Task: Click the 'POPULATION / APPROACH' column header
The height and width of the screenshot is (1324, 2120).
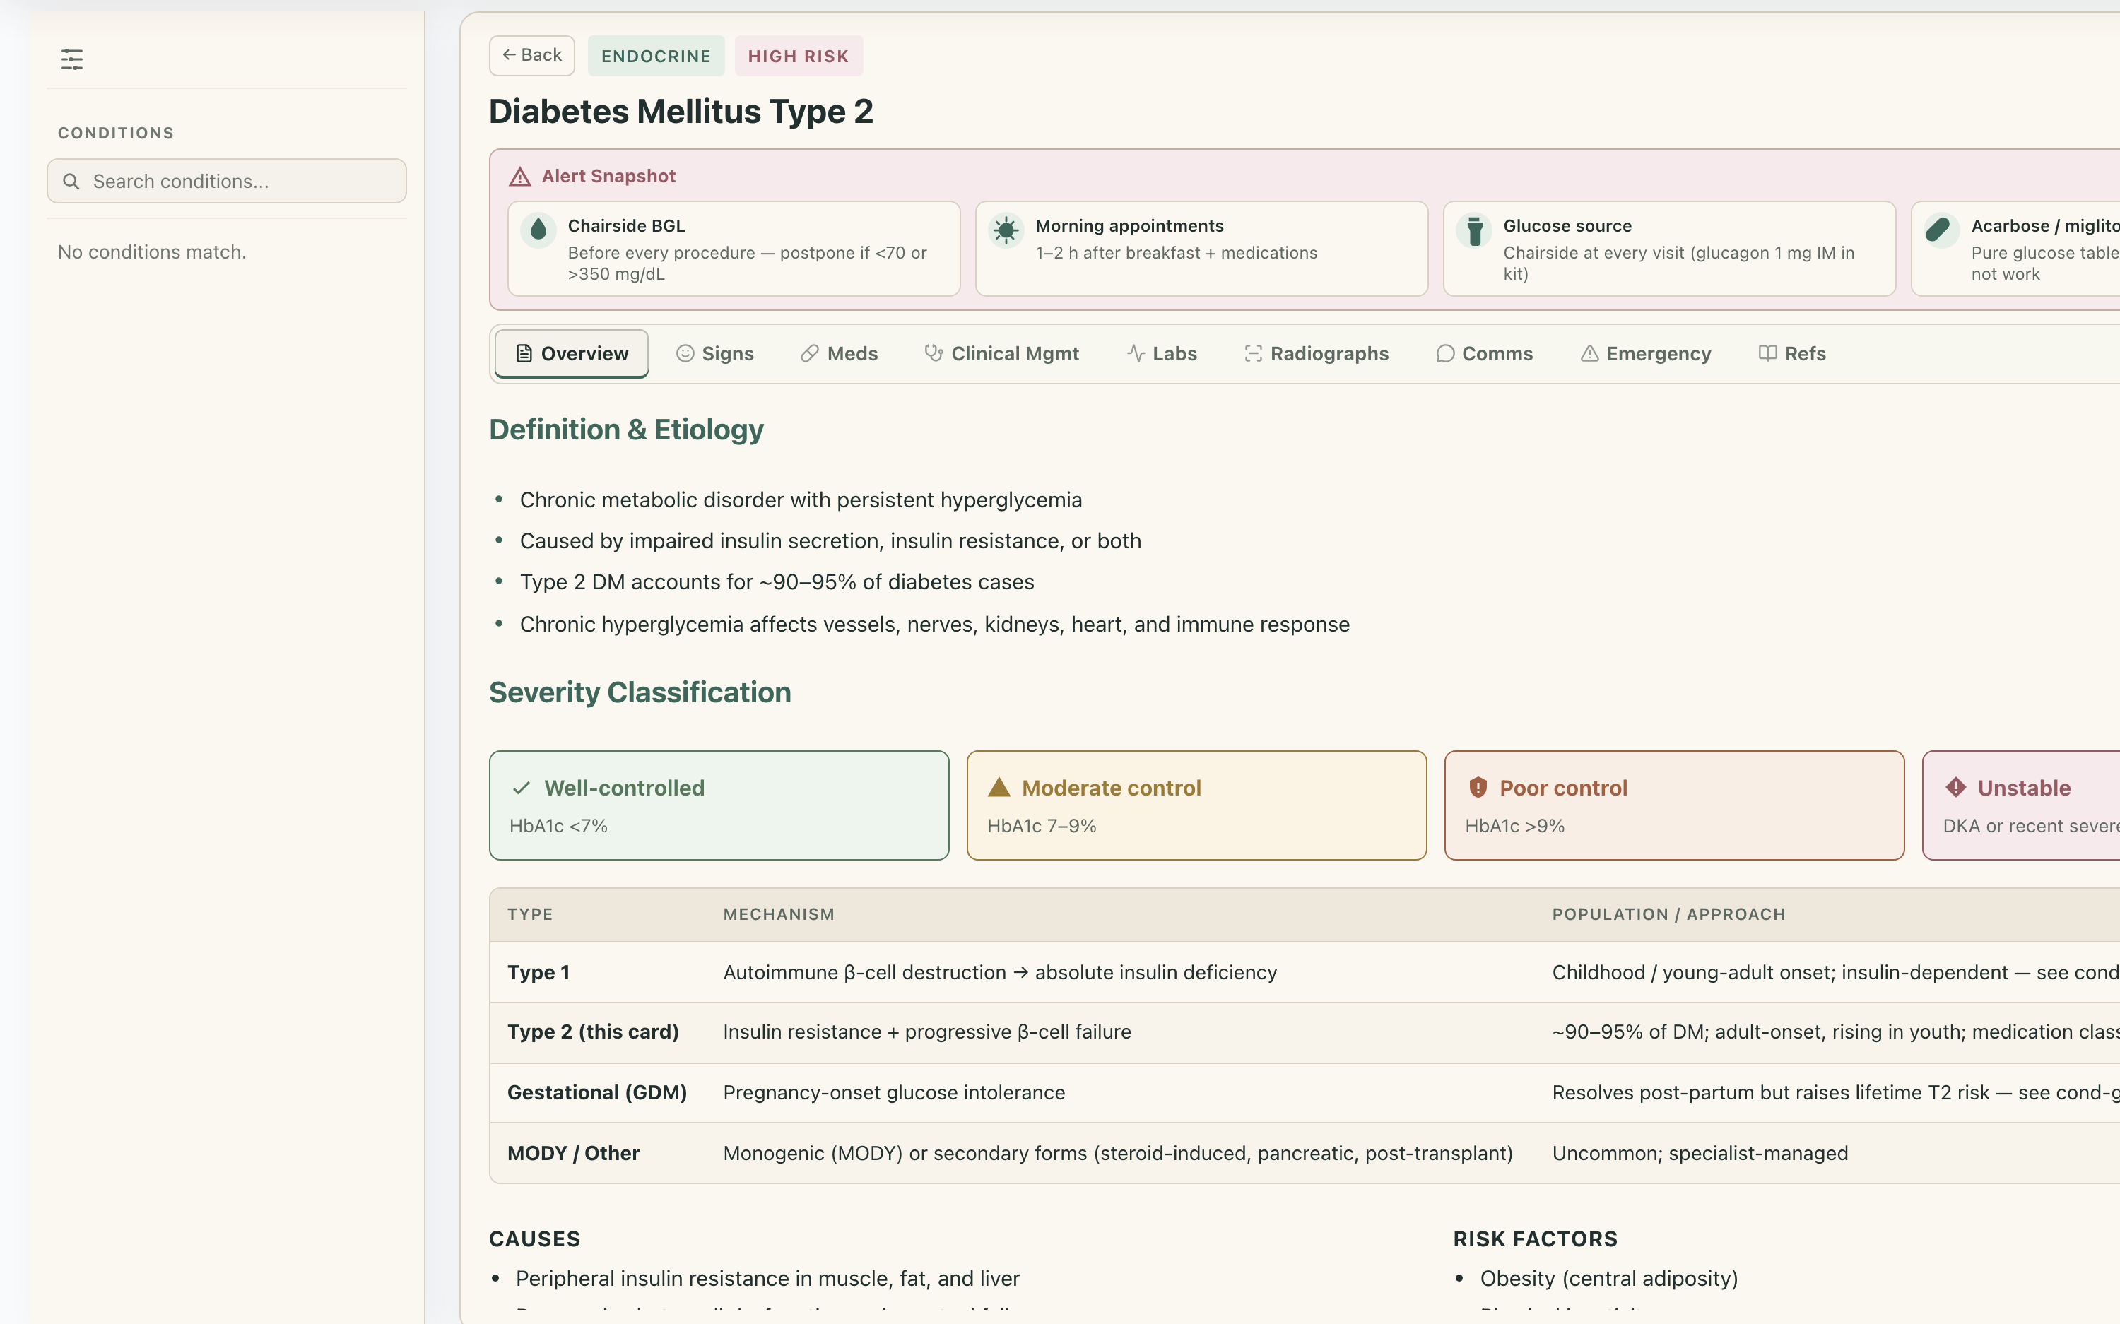Action: [x=1669, y=914]
